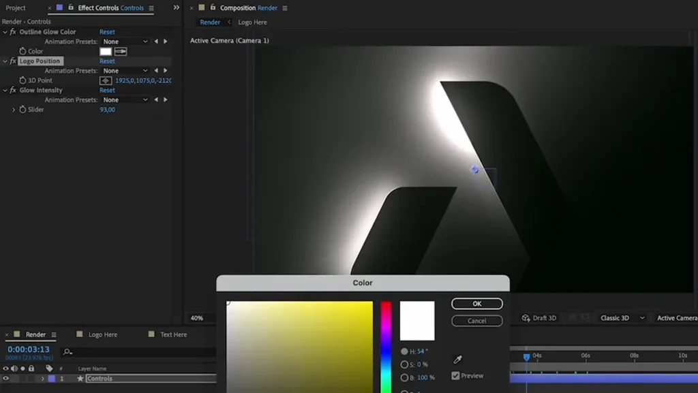Open Glow Intensity Animation Presets dropdown
Viewport: 698px width, 393px height.
[x=125, y=100]
